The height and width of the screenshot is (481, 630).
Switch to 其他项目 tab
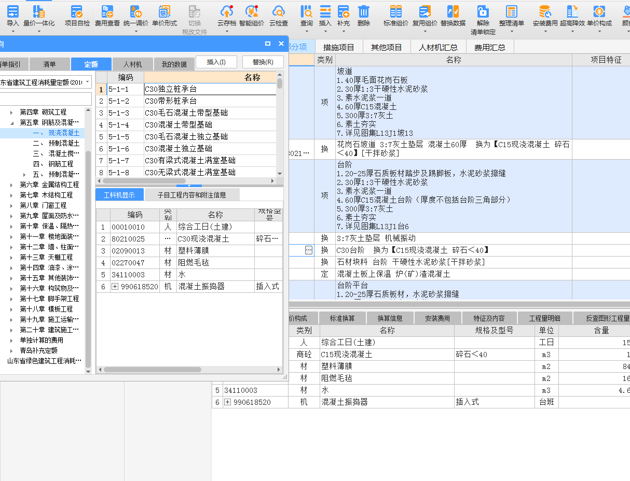tap(386, 47)
